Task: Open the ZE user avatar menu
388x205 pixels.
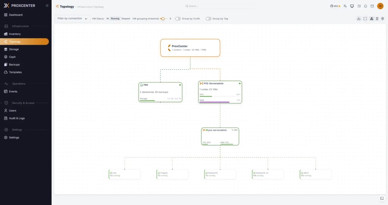Action: (380, 6)
